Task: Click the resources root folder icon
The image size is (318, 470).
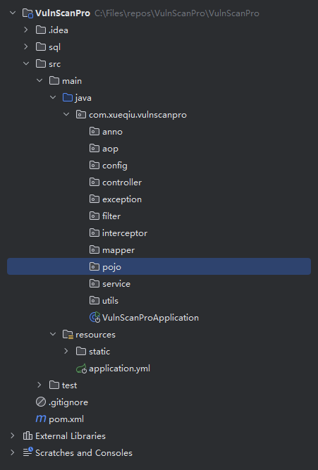Action: click(x=68, y=335)
